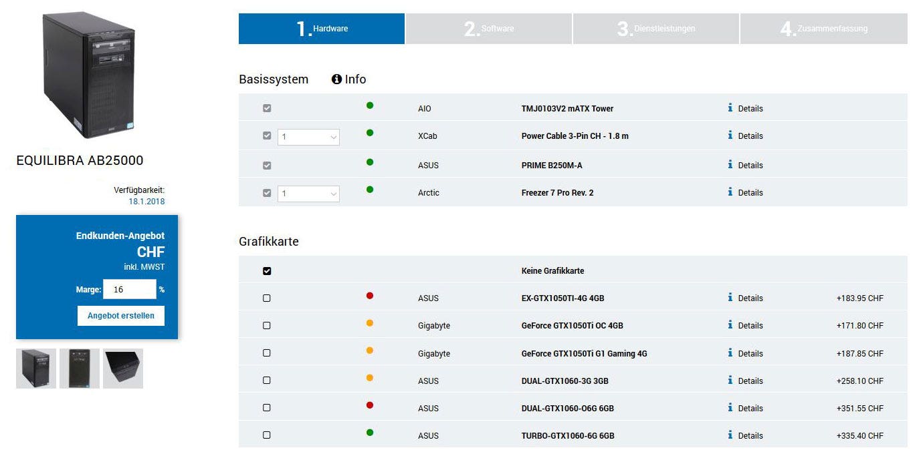This screenshot has height=454, width=923.
Task: Click the +335.40 CHF price
Action: [859, 435]
